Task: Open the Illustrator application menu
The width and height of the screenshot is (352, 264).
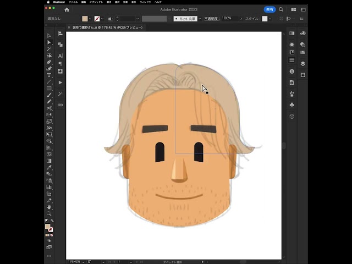Action: coord(59,2)
